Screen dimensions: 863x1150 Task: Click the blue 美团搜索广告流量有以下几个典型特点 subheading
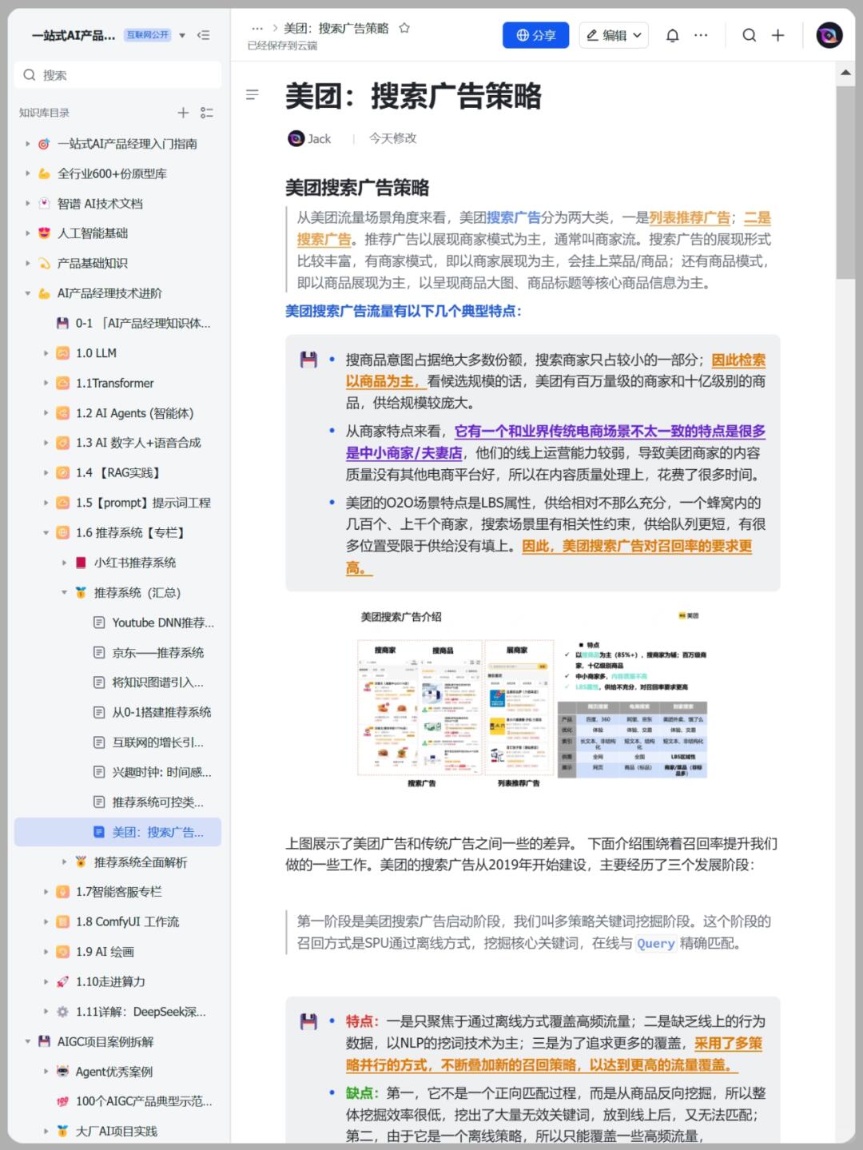coord(404,311)
